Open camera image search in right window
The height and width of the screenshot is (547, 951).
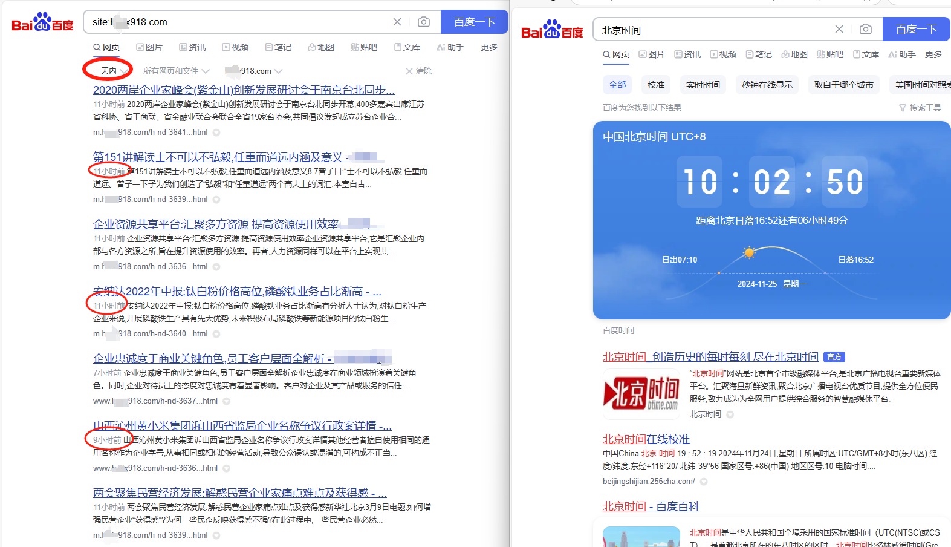pos(866,29)
